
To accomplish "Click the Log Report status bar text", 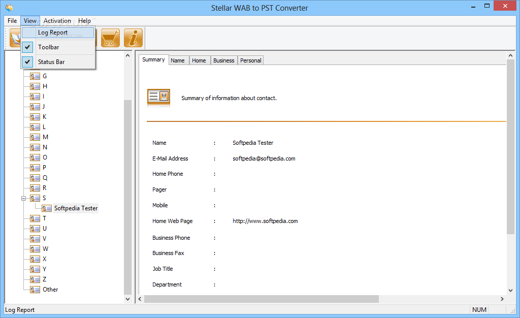I will [x=20, y=310].
